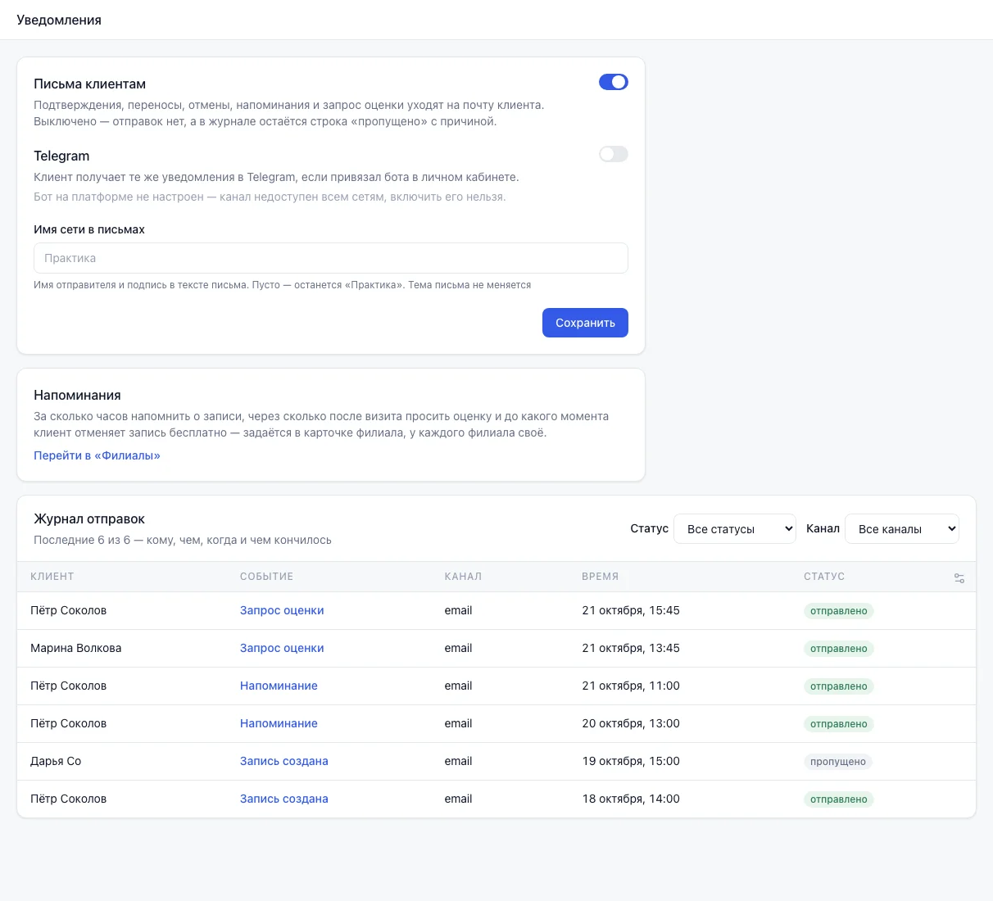Screen dimensions: 993x901
Task: Click the «ВРЕМЯ» column header
Action: point(601,577)
